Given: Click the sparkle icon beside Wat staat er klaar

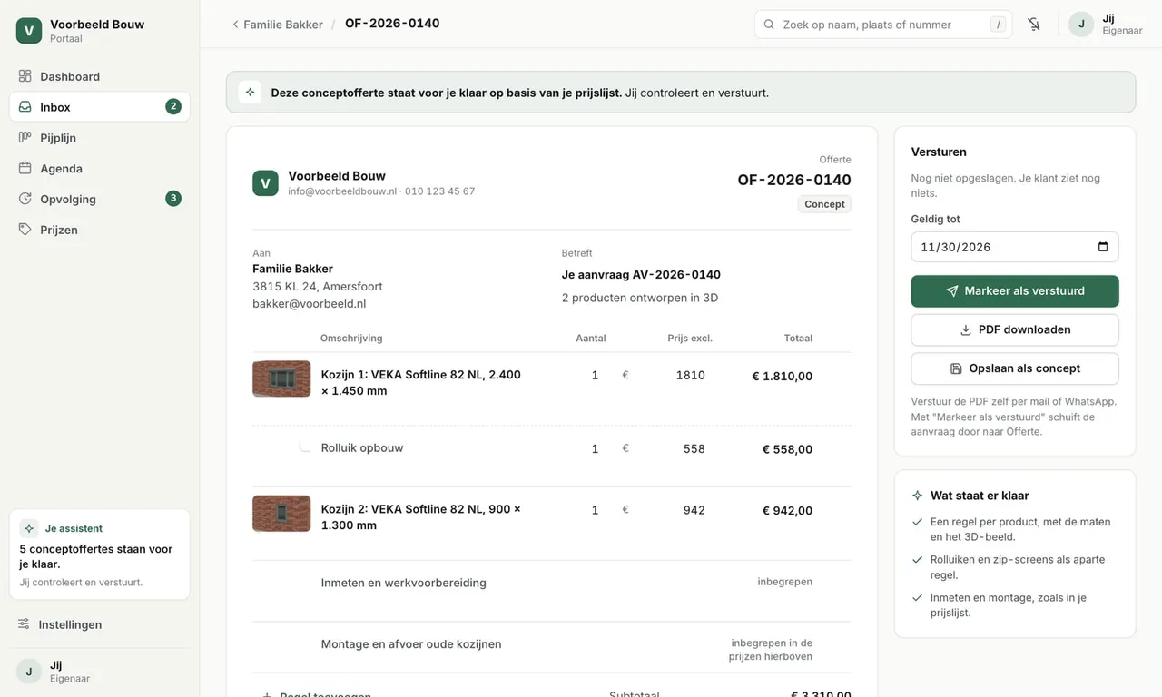Looking at the screenshot, I should pos(917,496).
